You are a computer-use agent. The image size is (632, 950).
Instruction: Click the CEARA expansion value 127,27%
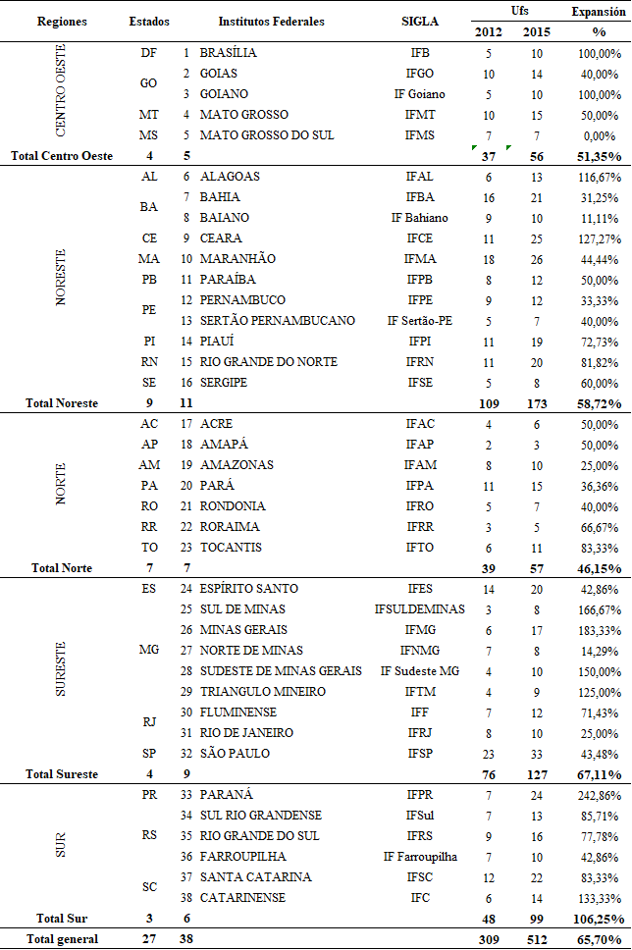click(x=600, y=238)
